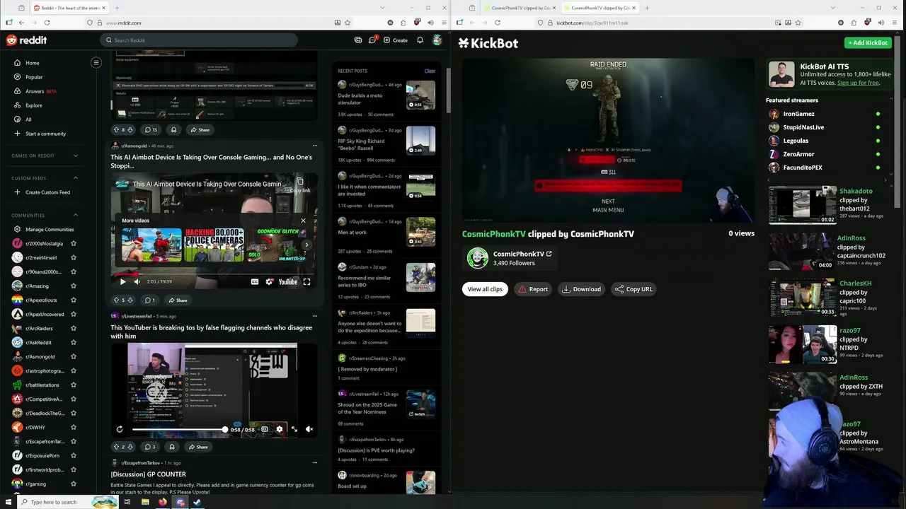Toggle favorite star for r/gaming
The width and height of the screenshot is (906, 509).
click(x=73, y=484)
